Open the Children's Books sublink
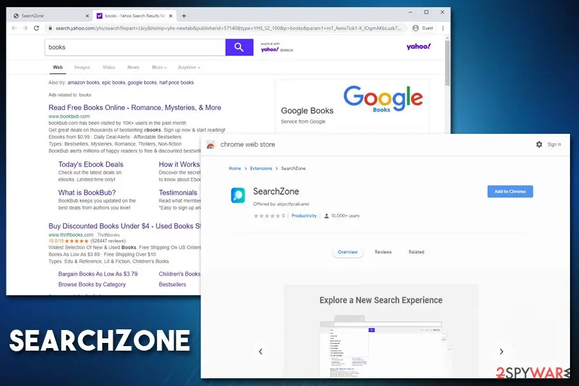This screenshot has width=579, height=386. (x=179, y=274)
